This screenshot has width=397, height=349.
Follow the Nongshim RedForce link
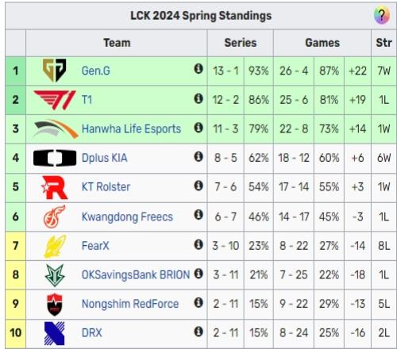(x=130, y=304)
